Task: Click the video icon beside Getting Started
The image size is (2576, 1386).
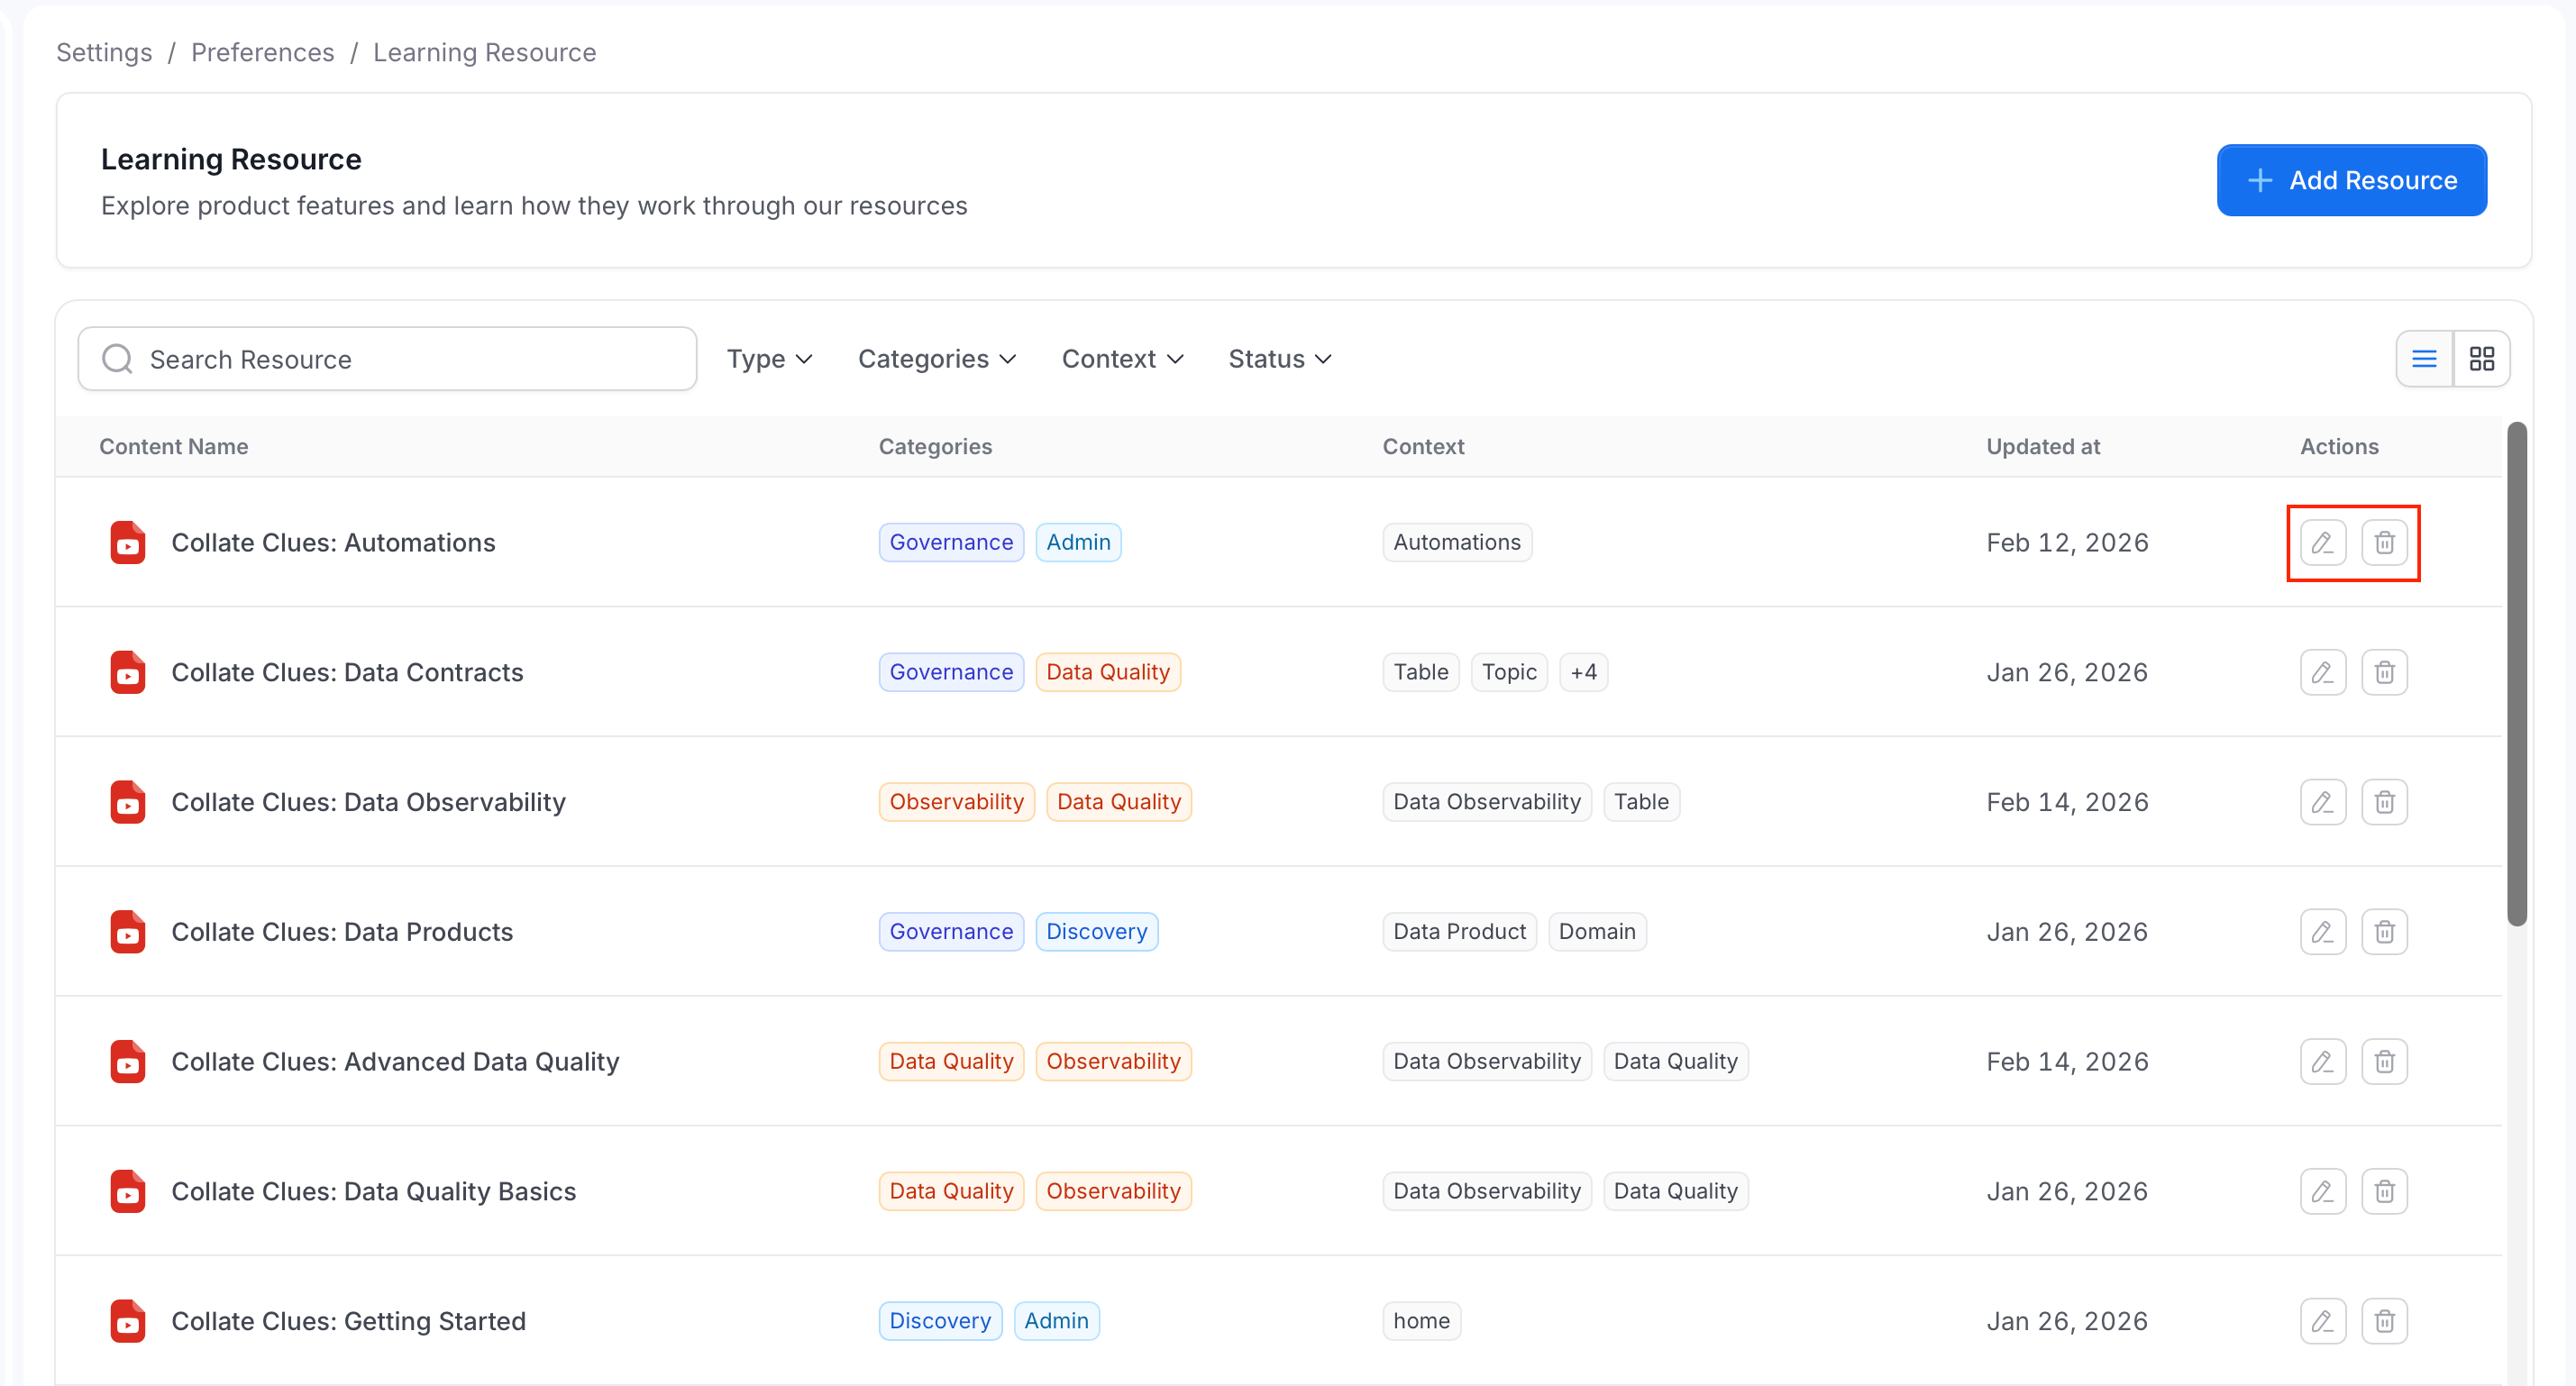Action: [127, 1321]
